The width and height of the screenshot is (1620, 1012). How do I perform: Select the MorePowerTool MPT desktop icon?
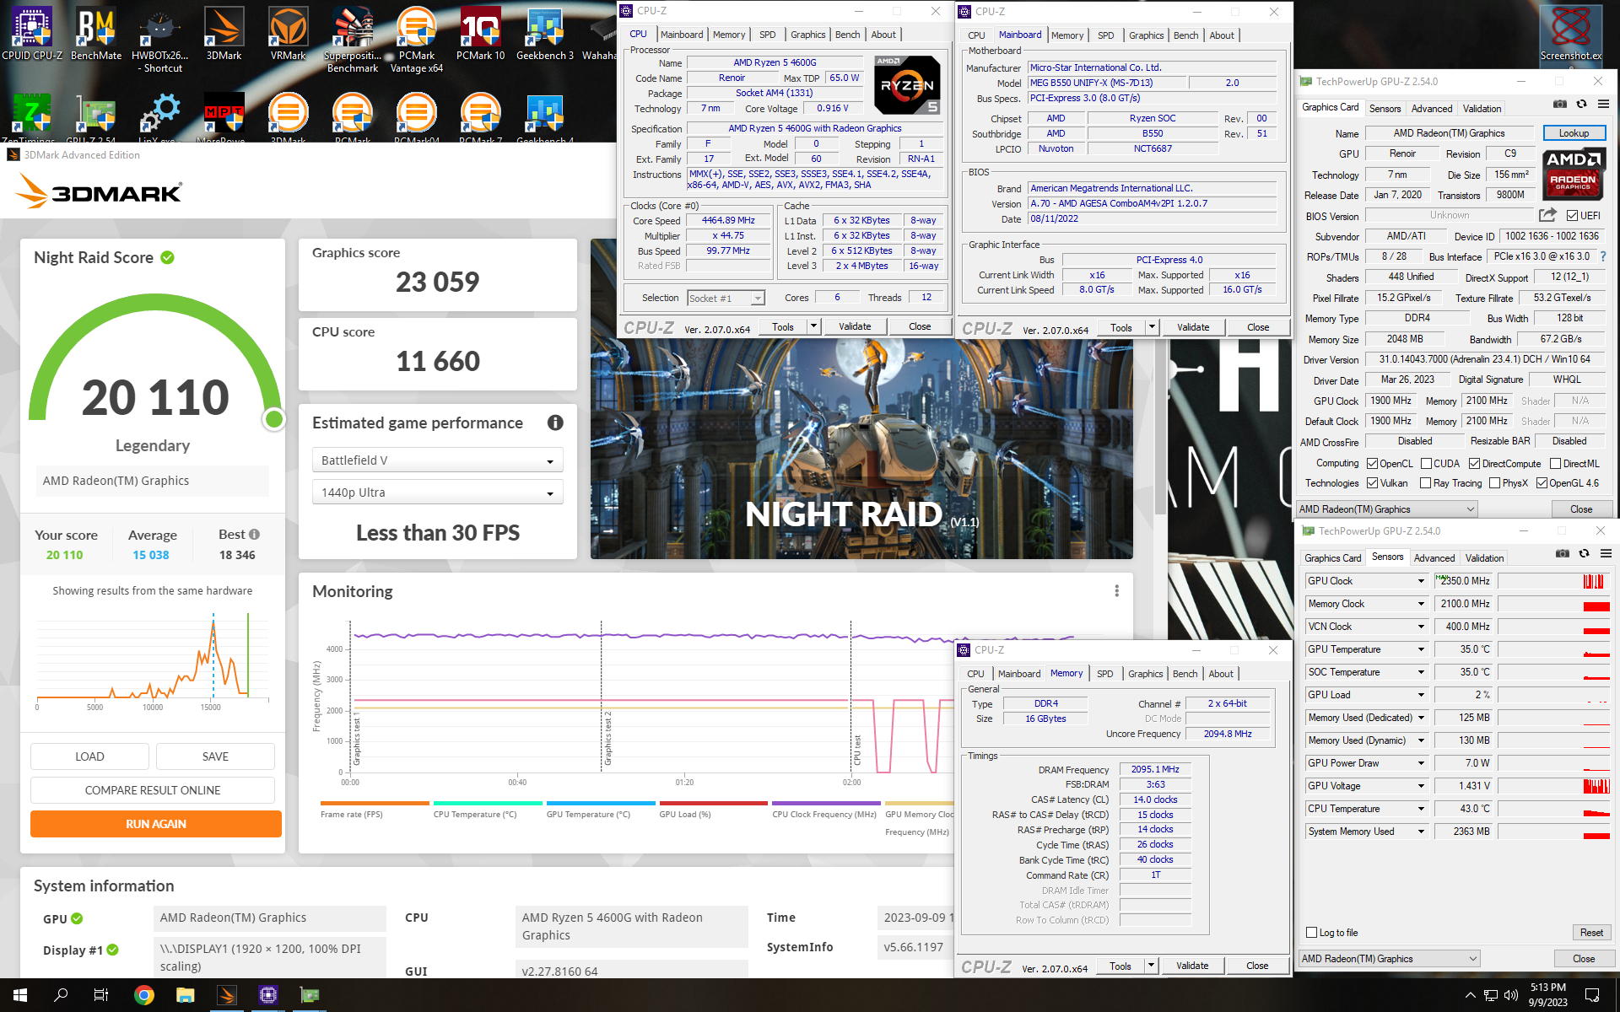(224, 116)
